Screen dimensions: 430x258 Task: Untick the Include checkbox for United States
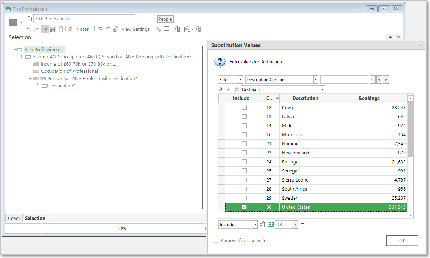244,207
